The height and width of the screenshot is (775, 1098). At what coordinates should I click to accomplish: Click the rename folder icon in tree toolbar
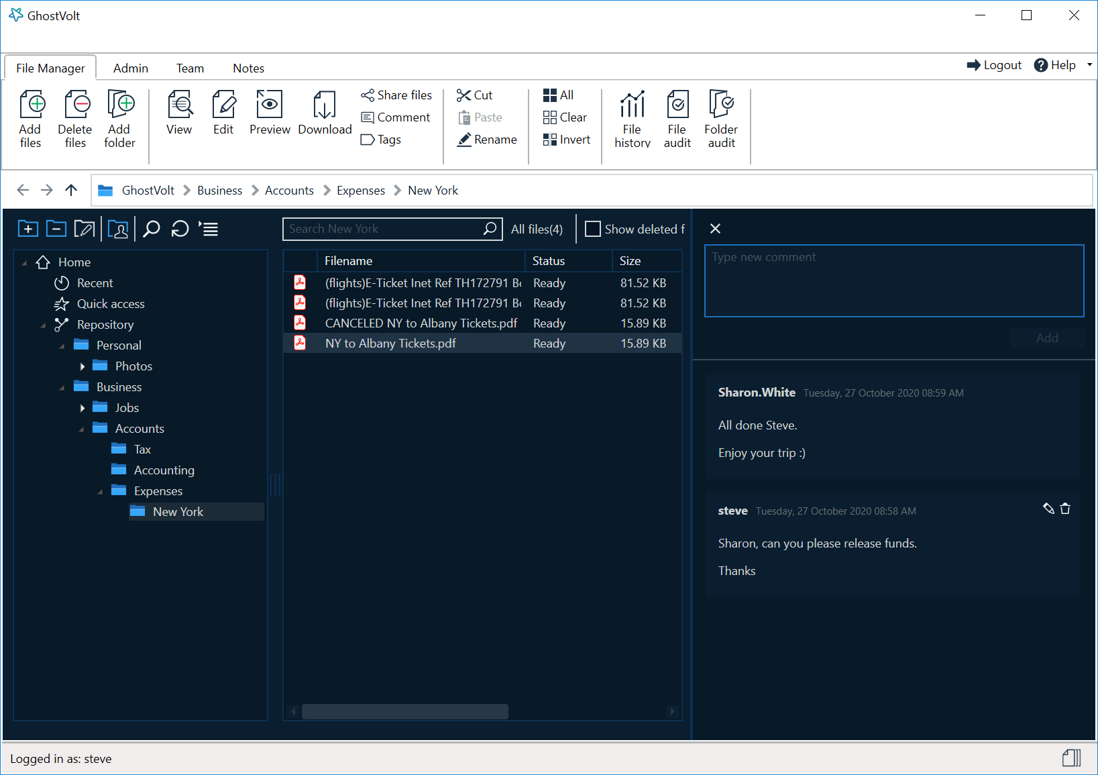(85, 229)
